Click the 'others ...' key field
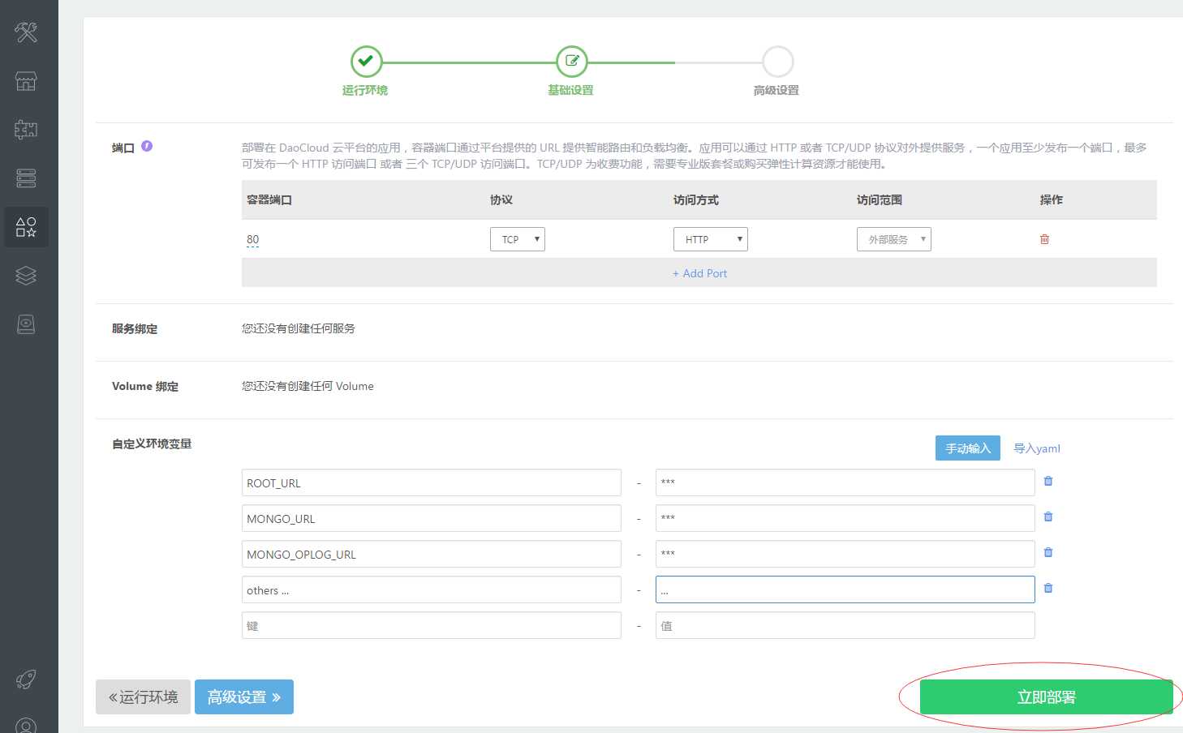This screenshot has height=733, width=1183. 432,589
